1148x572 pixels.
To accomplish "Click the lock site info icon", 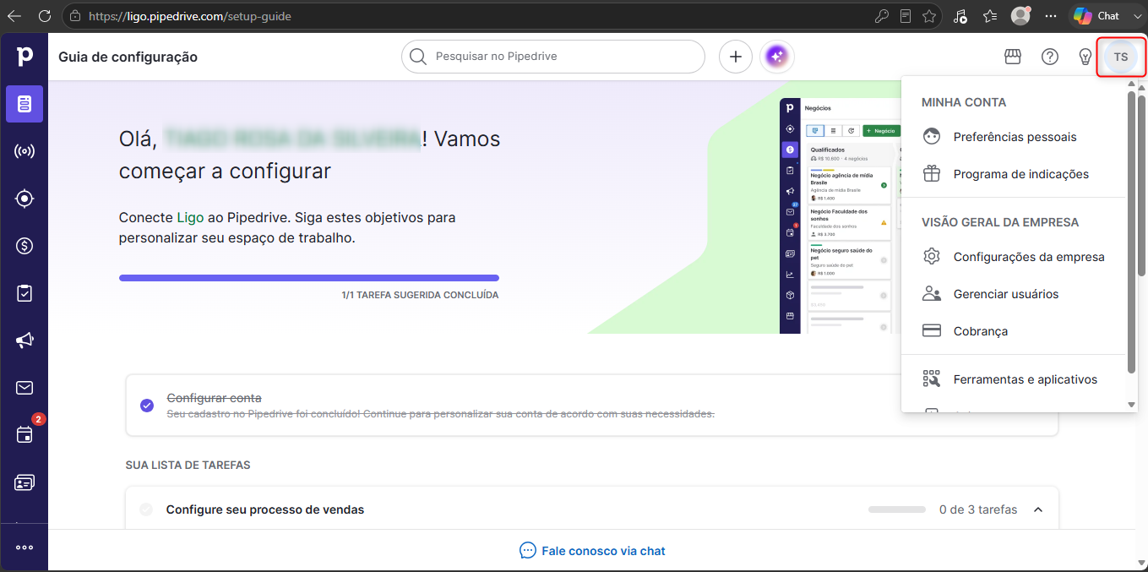I will (x=75, y=16).
